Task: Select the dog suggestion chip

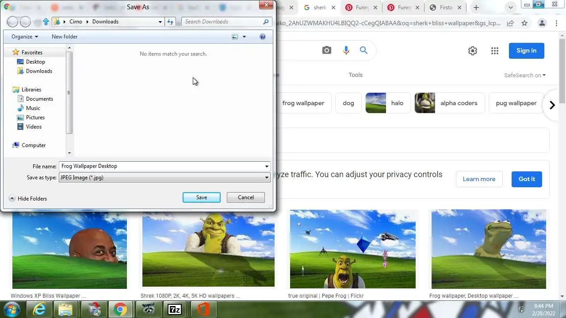Action: (x=348, y=103)
